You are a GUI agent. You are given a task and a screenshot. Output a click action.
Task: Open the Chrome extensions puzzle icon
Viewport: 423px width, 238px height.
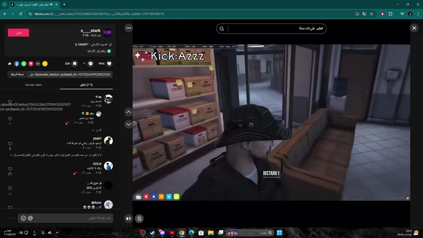point(391,14)
